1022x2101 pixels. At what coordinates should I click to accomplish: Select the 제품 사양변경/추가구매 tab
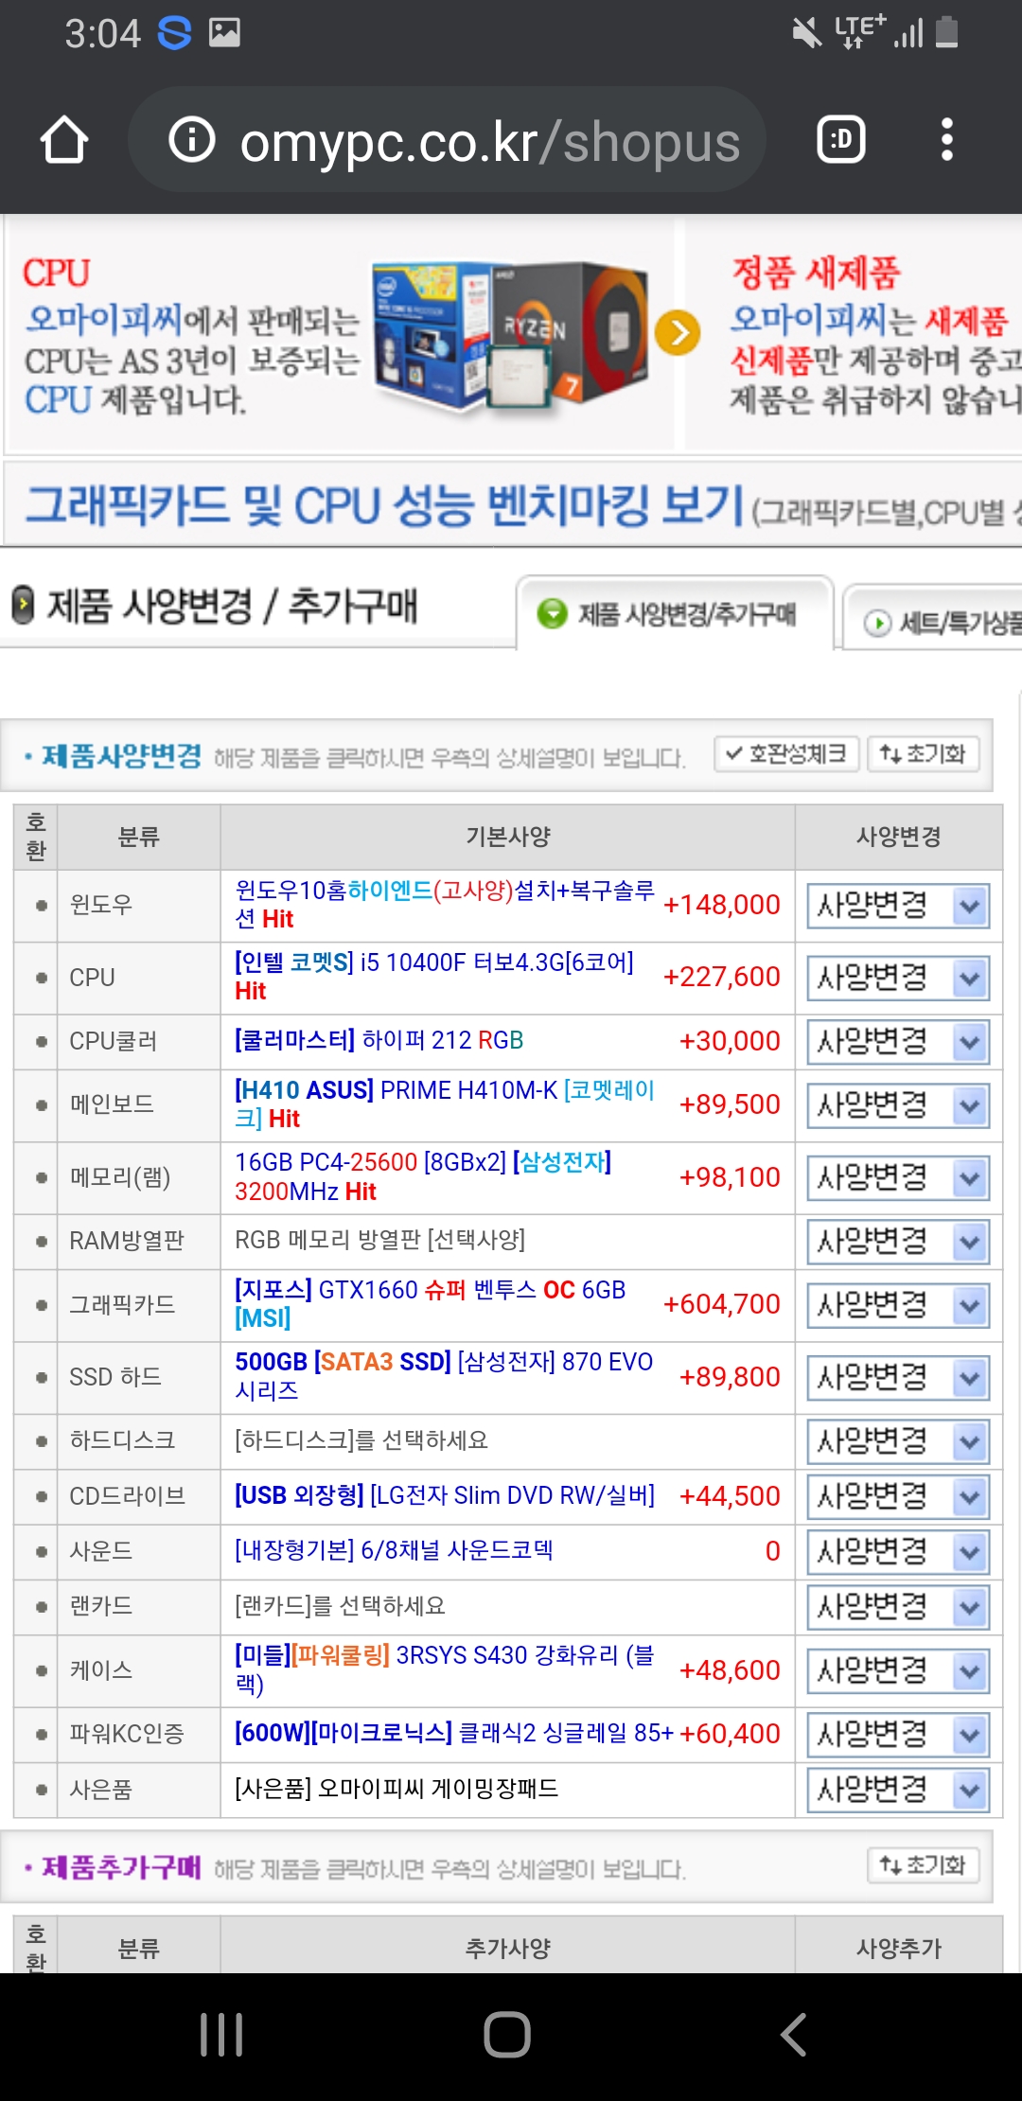675,614
